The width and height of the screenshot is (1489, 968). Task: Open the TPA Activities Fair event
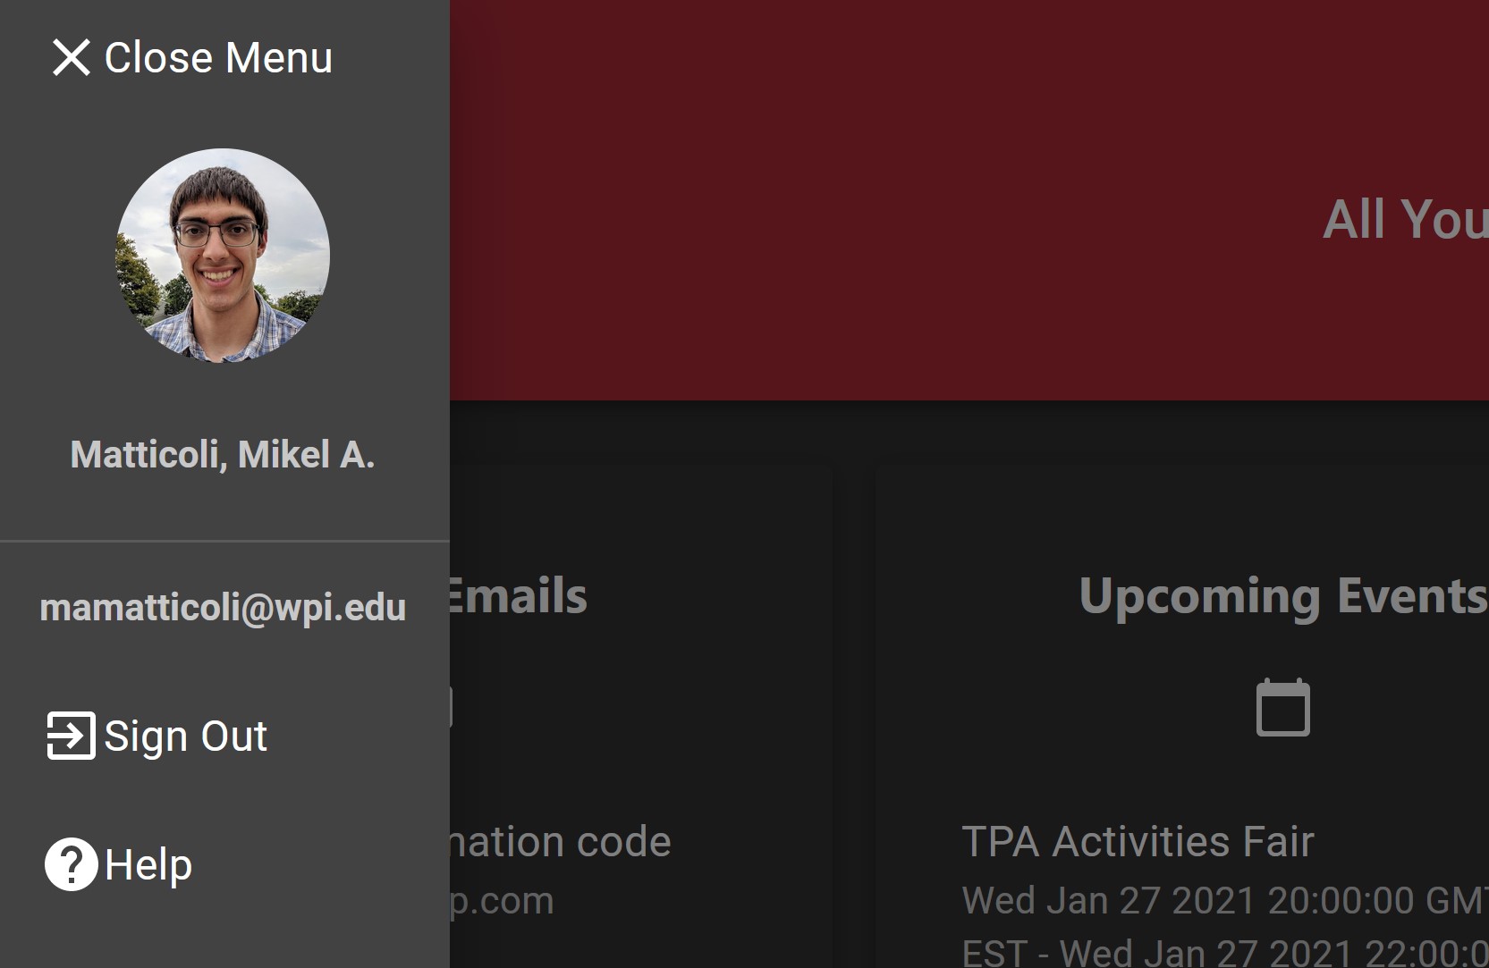[1138, 842]
